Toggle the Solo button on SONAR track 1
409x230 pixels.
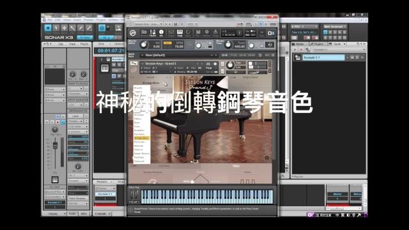[x=120, y=65]
